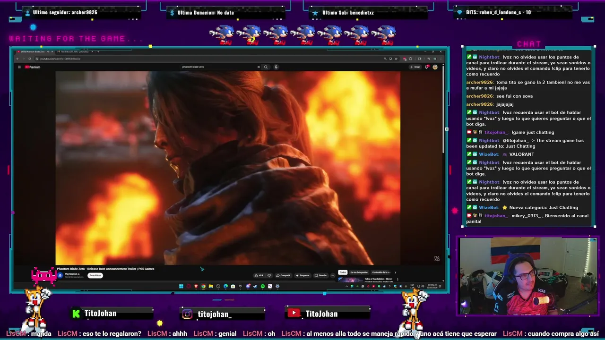Click the Preguntar button
This screenshot has height=340, width=605.
302,275
